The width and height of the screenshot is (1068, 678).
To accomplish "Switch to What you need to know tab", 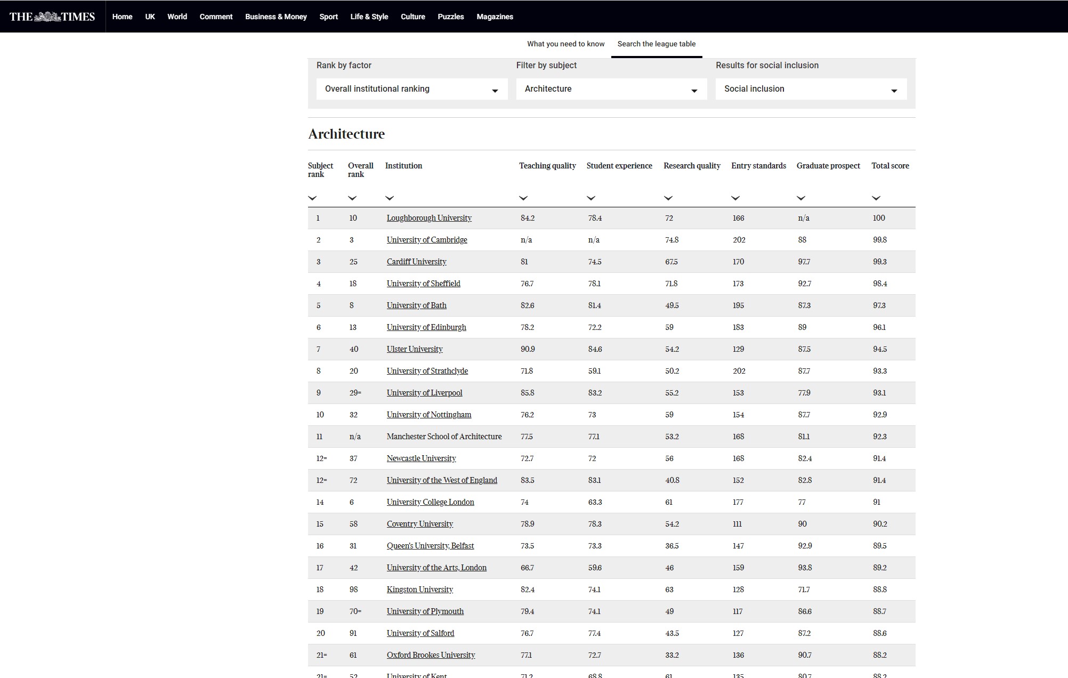I will (x=565, y=44).
